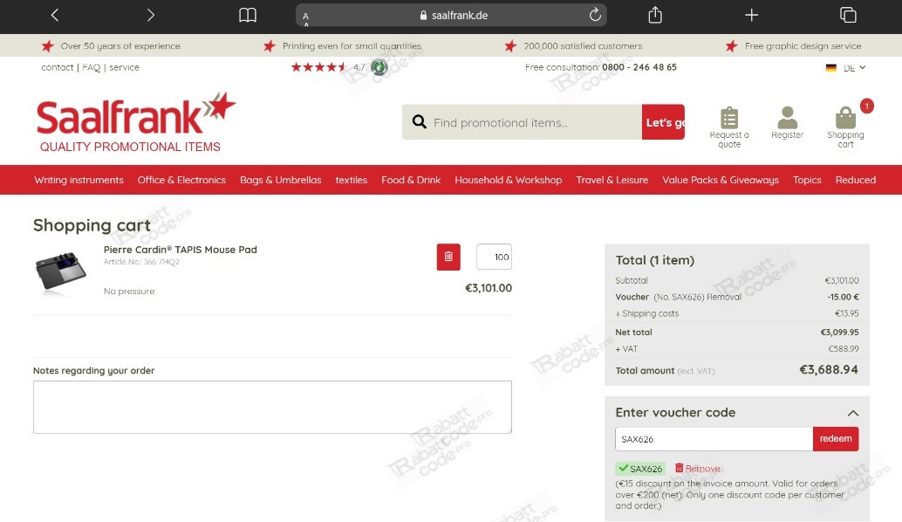Click the item price €3,101.00 below the quantity

click(x=489, y=288)
